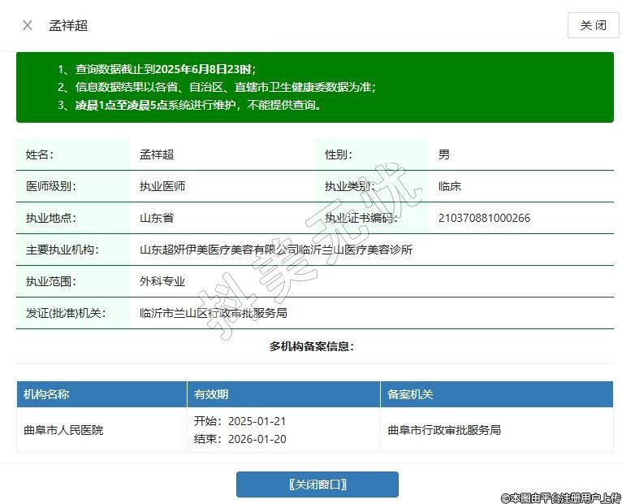This screenshot has width=622, height=504.
Task: Select the 机构名称 column header
Action: click(x=46, y=394)
